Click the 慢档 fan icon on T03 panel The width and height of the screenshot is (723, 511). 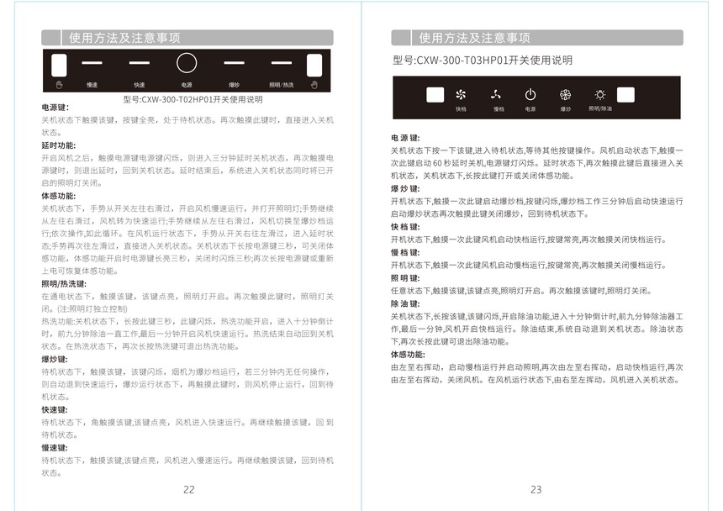point(496,94)
